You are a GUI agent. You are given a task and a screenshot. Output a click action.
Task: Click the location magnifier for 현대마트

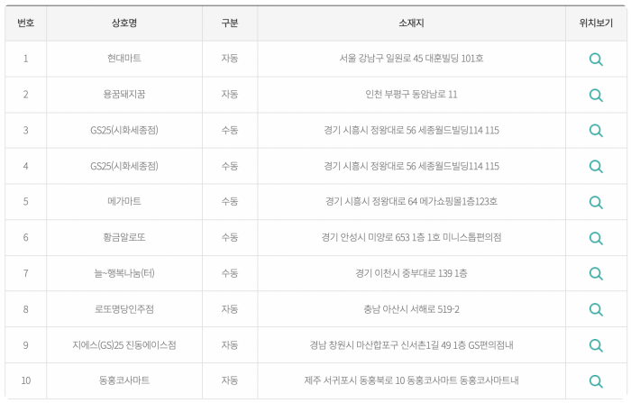pyautogui.click(x=596, y=60)
